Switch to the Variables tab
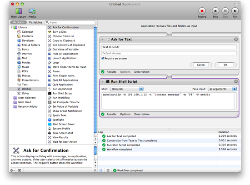Viewport: 250px width, 185px height. click(35, 22)
